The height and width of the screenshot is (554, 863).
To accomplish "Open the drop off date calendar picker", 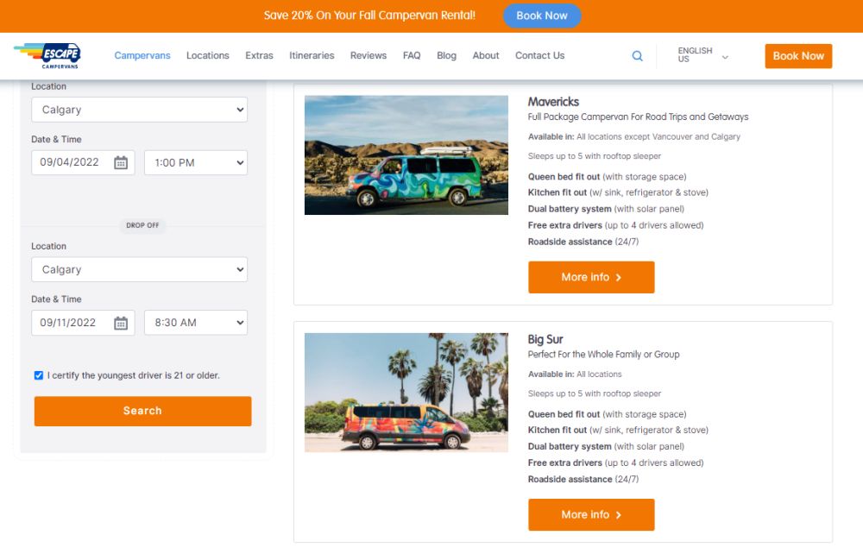I will 121,322.
